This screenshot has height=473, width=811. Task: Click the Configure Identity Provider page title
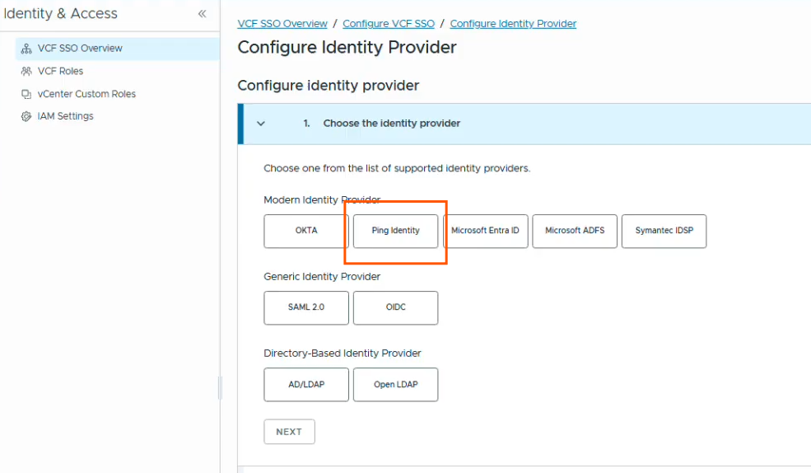(x=347, y=47)
